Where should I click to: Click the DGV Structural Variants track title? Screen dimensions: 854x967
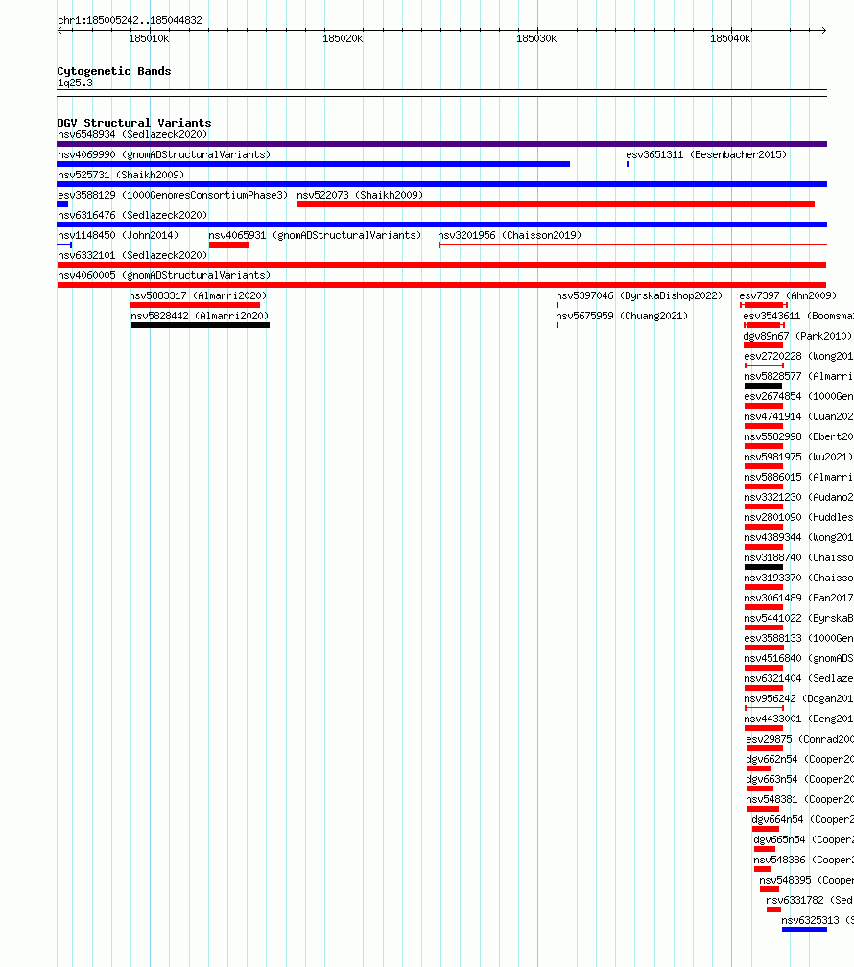point(134,123)
